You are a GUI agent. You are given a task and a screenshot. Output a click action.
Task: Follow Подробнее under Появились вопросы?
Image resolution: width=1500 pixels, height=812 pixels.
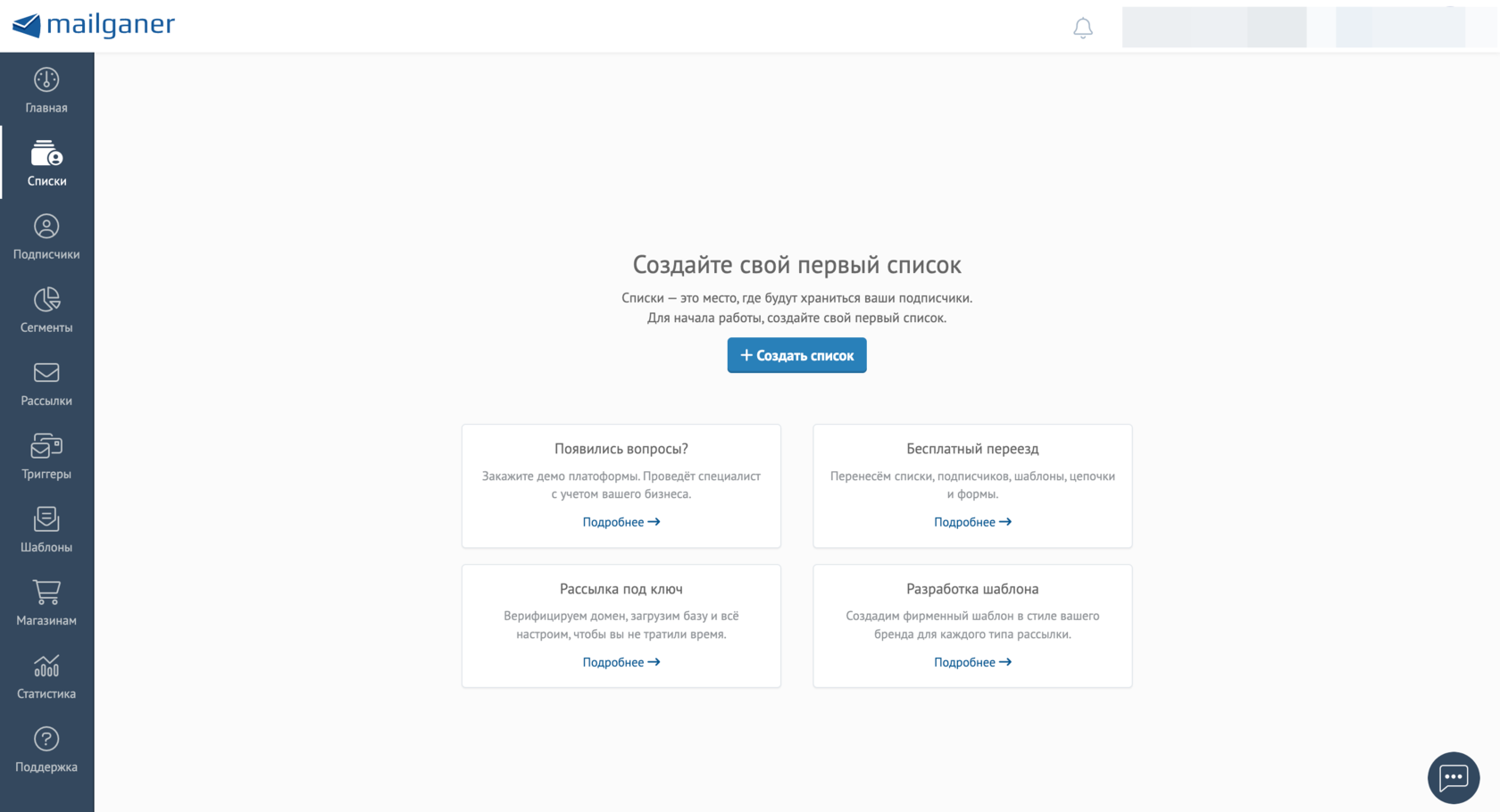coord(621,522)
